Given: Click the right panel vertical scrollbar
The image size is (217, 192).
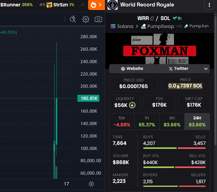Looking at the screenshot, I should click(x=215, y=81).
